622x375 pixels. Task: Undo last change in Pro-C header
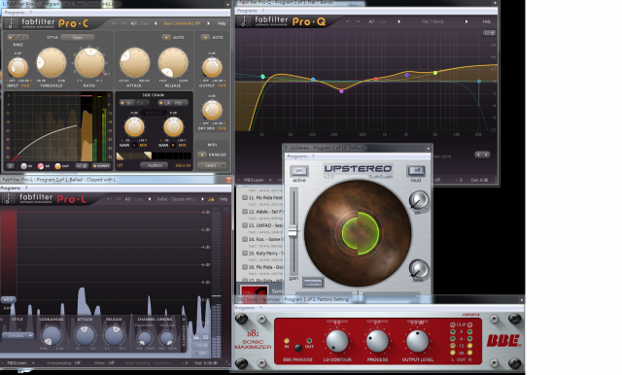(114, 23)
